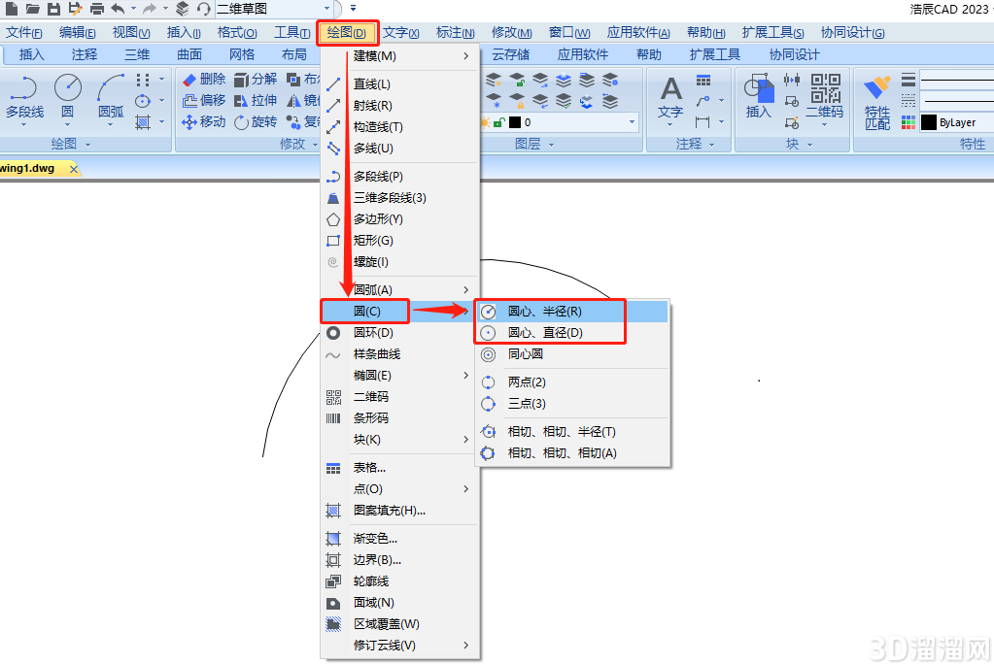Click the 旋转 rotate tool

point(256,121)
